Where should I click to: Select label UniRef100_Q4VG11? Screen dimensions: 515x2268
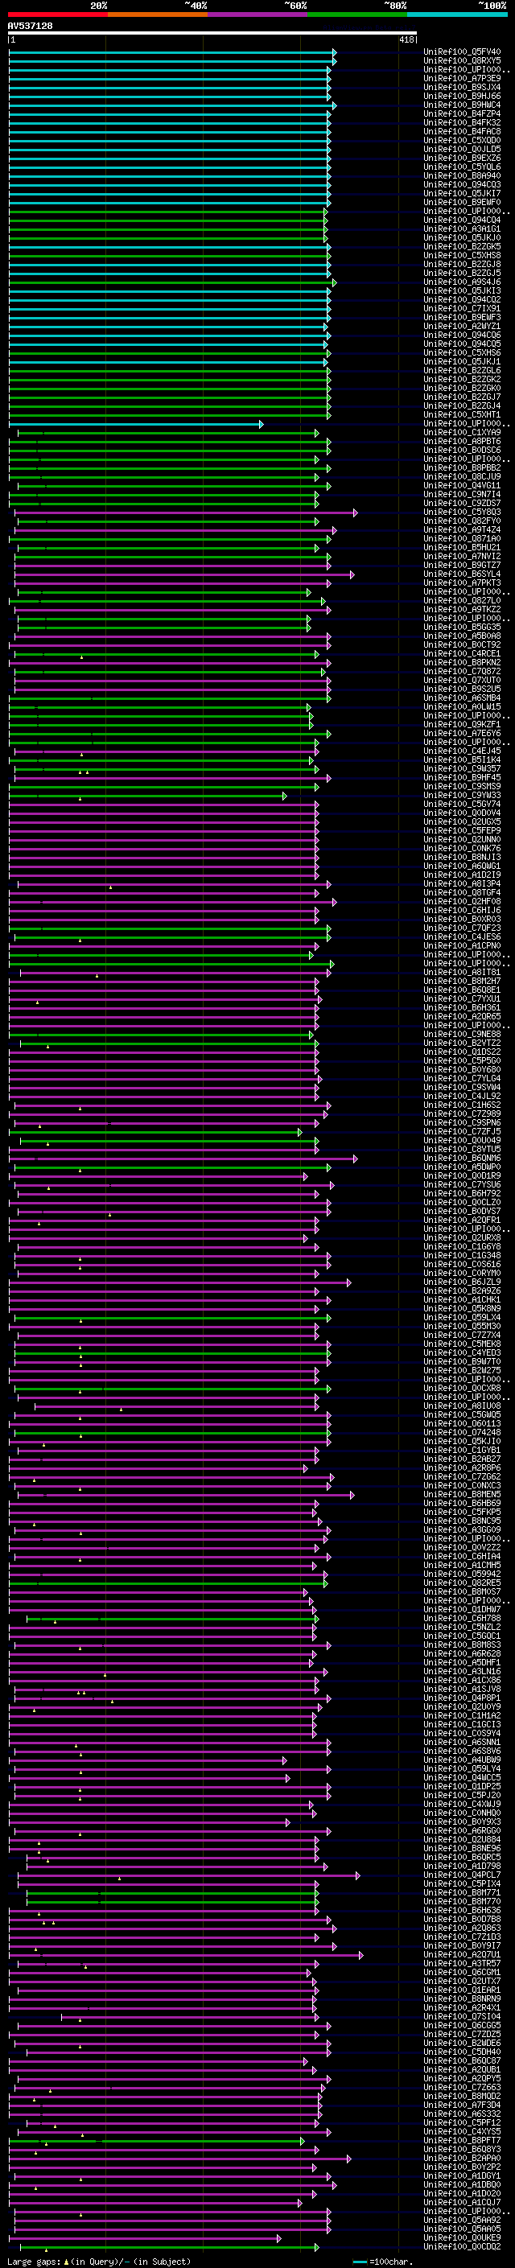coord(462,485)
